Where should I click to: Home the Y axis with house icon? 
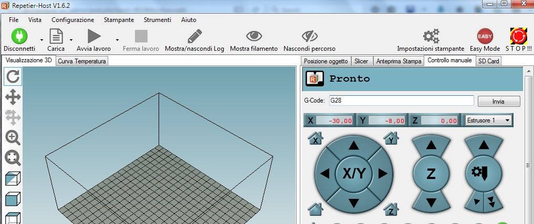click(x=391, y=138)
